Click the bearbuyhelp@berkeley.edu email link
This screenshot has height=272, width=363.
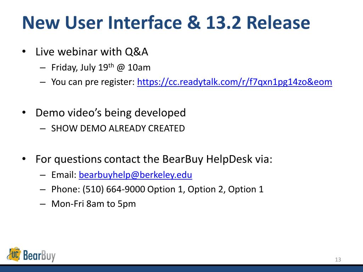(135, 175)
